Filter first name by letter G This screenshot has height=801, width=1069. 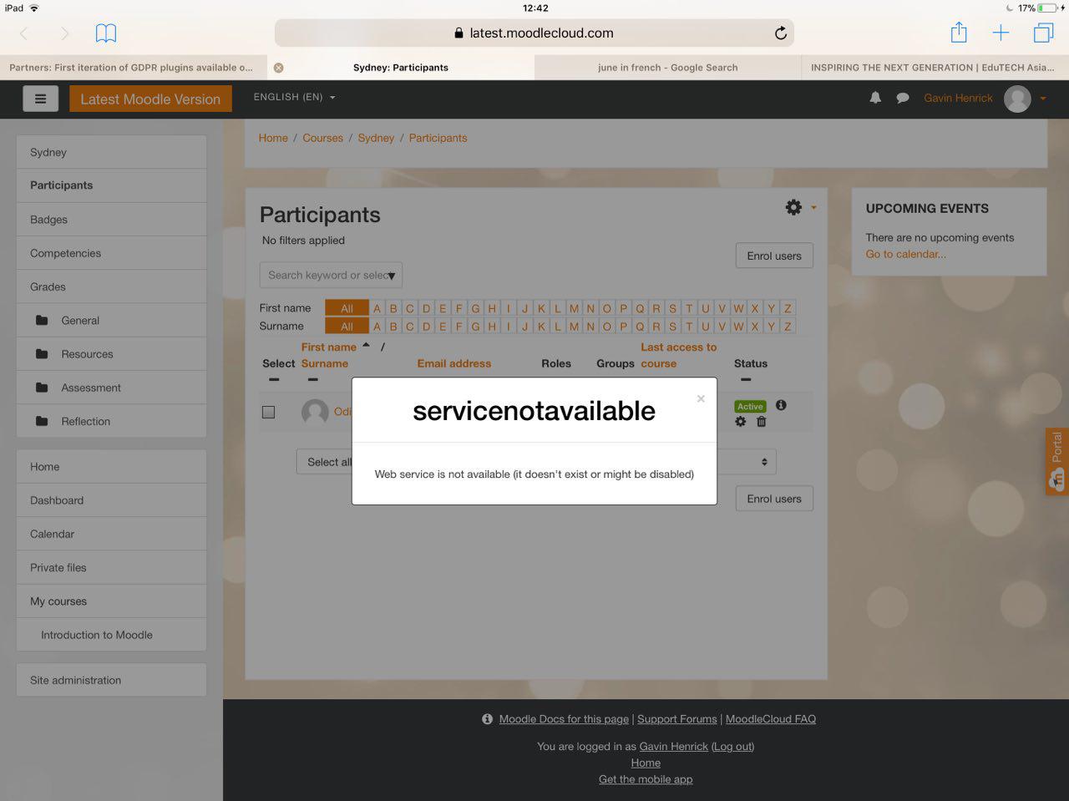(x=475, y=308)
